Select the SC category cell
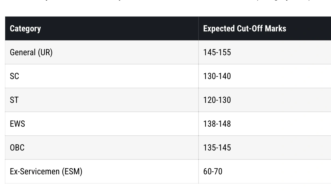This screenshot has width=331, height=193. click(14, 76)
